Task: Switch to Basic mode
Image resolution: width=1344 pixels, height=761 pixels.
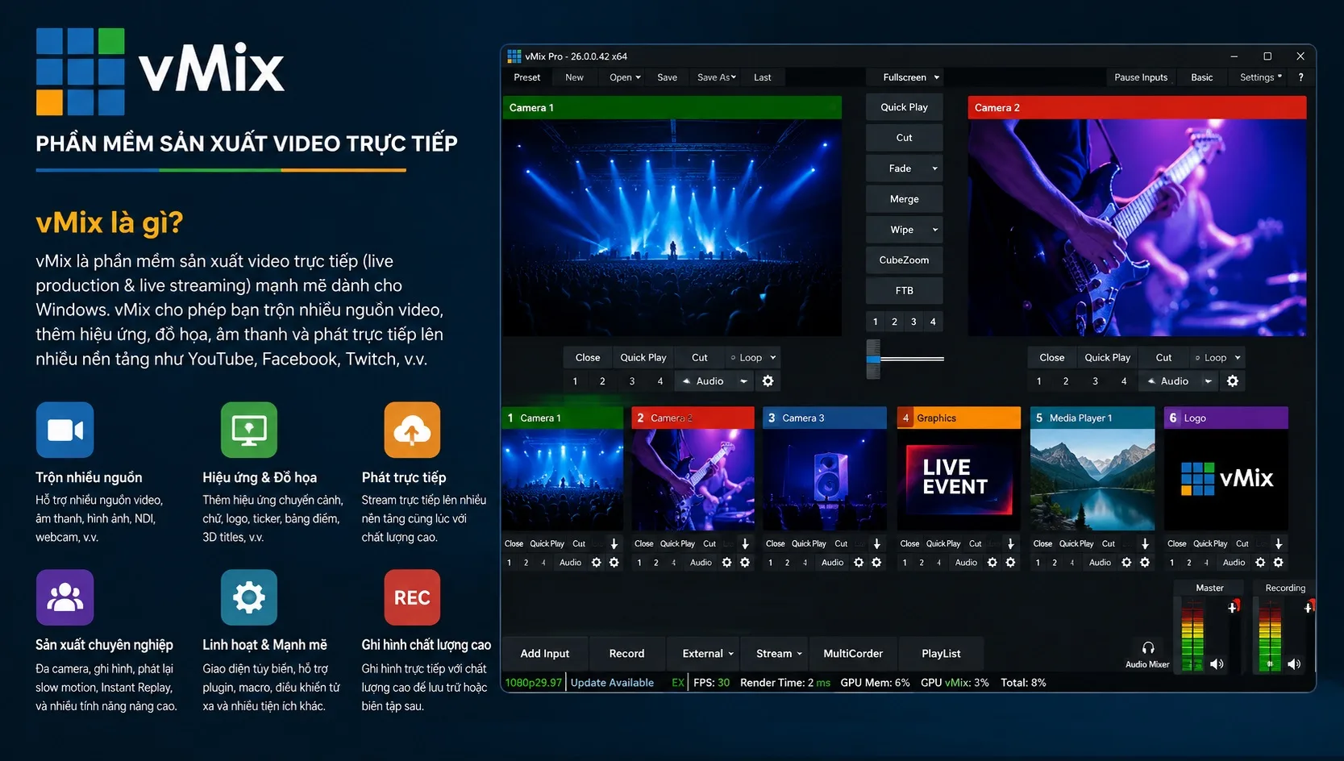Action: [1202, 77]
